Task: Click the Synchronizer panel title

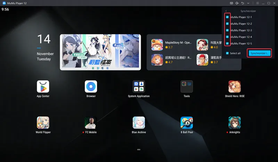Action: pyautogui.click(x=248, y=11)
